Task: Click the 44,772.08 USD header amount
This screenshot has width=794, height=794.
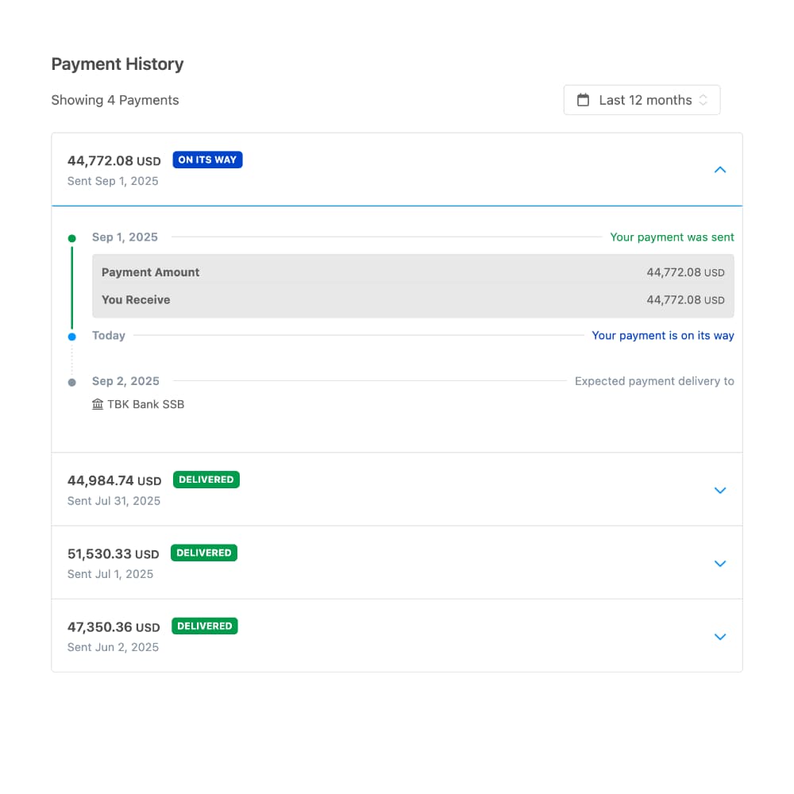Action: [x=114, y=160]
